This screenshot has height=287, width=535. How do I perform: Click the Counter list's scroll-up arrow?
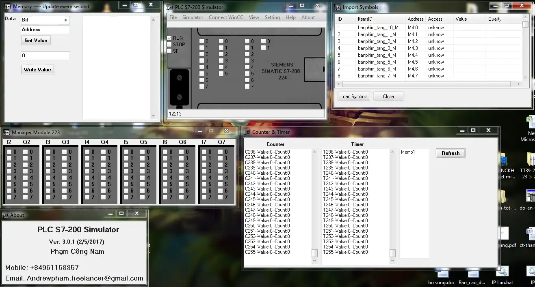click(x=314, y=152)
